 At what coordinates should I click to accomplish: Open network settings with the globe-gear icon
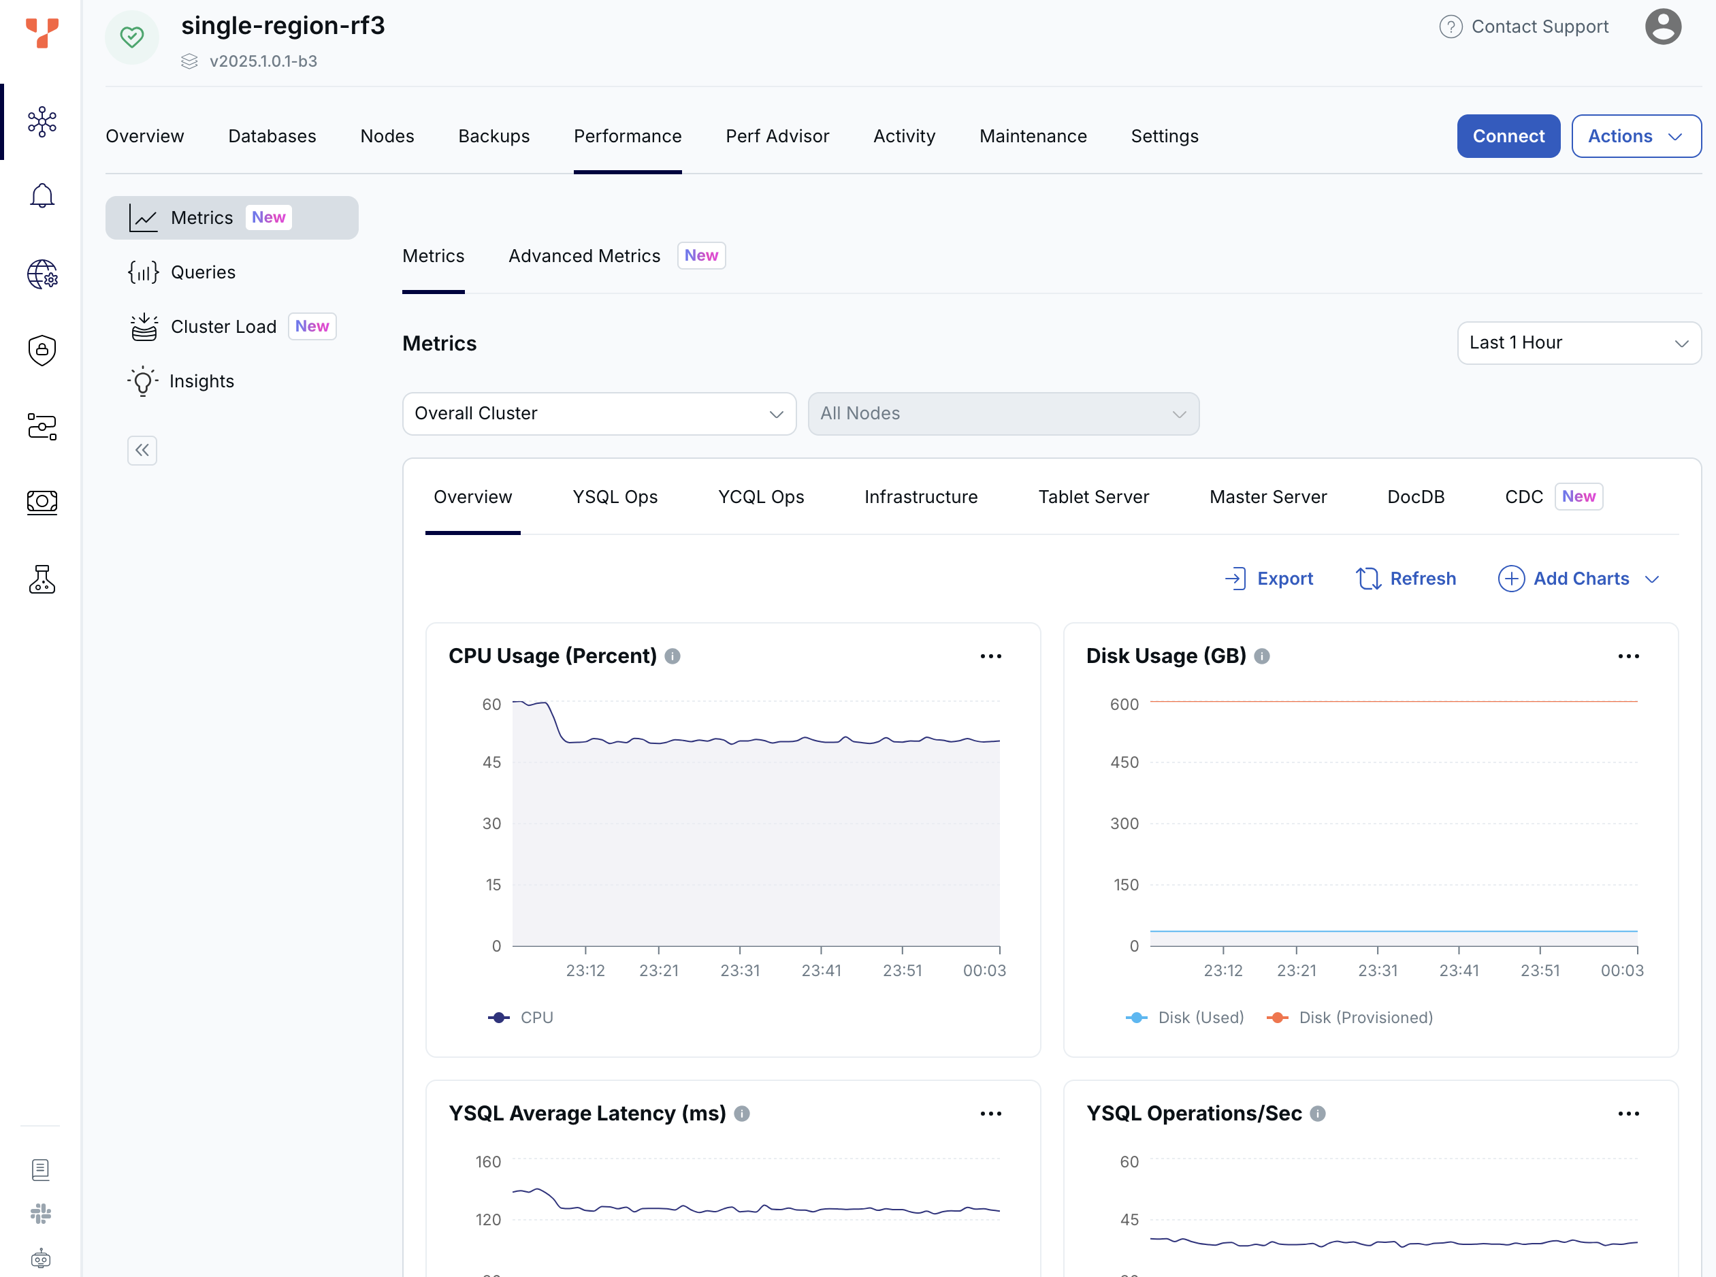tap(42, 274)
